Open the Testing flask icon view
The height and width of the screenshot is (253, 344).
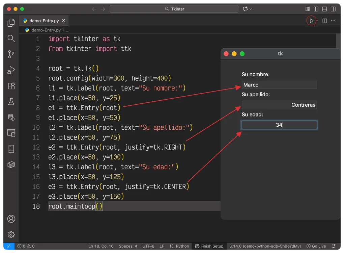[11, 101]
